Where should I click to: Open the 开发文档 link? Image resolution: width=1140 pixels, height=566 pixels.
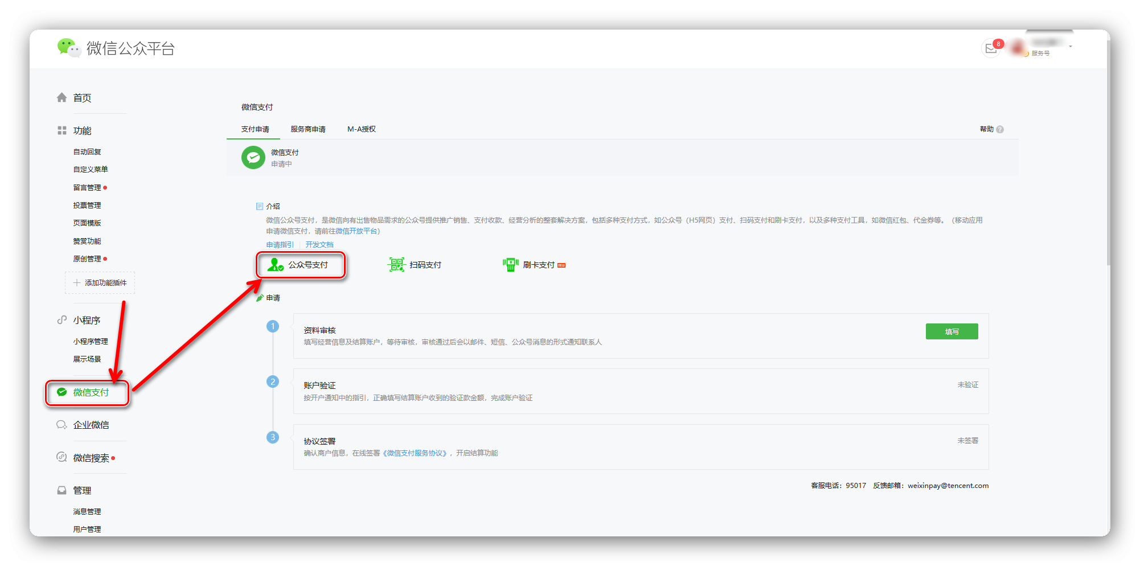click(319, 245)
